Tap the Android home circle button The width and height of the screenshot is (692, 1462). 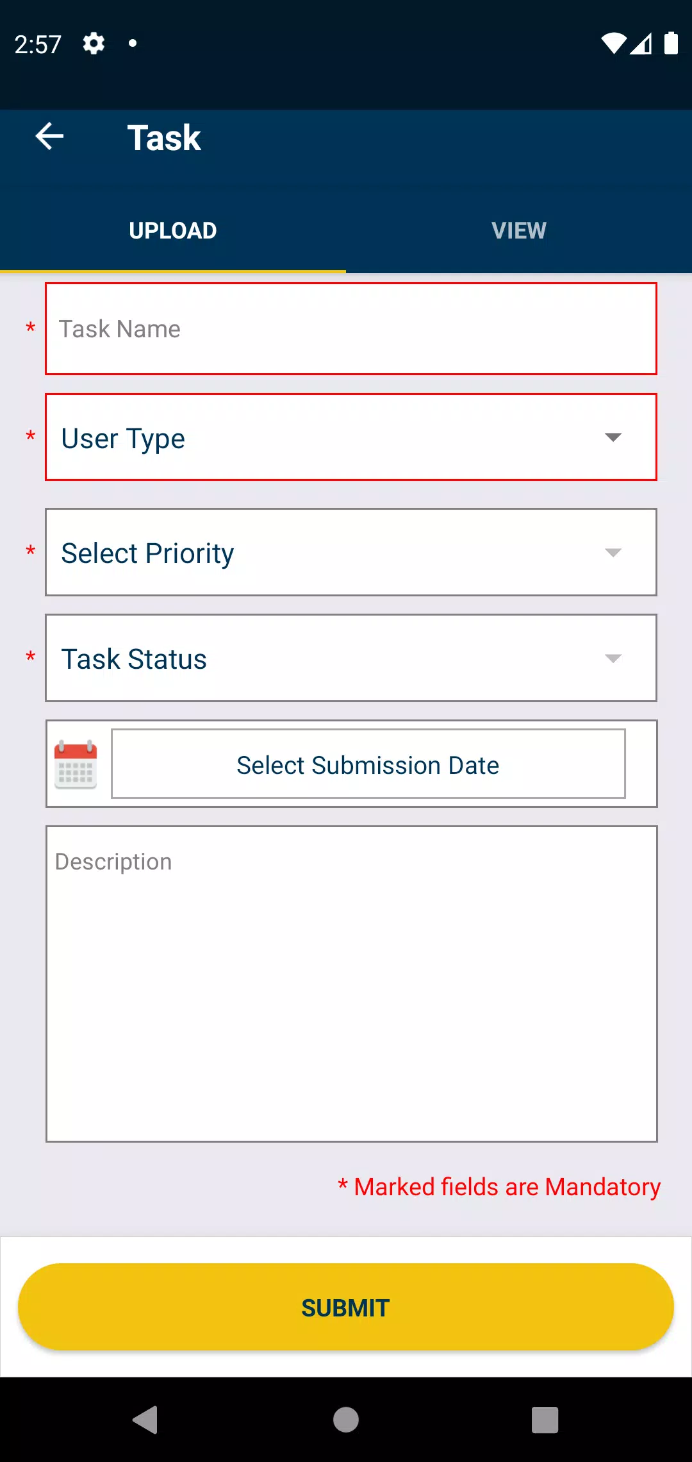click(346, 1420)
